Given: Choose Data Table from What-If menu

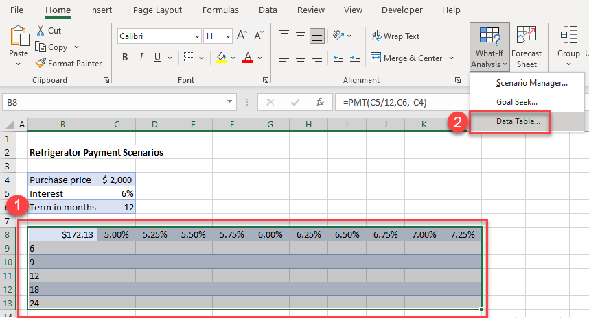Looking at the screenshot, I should click(518, 121).
